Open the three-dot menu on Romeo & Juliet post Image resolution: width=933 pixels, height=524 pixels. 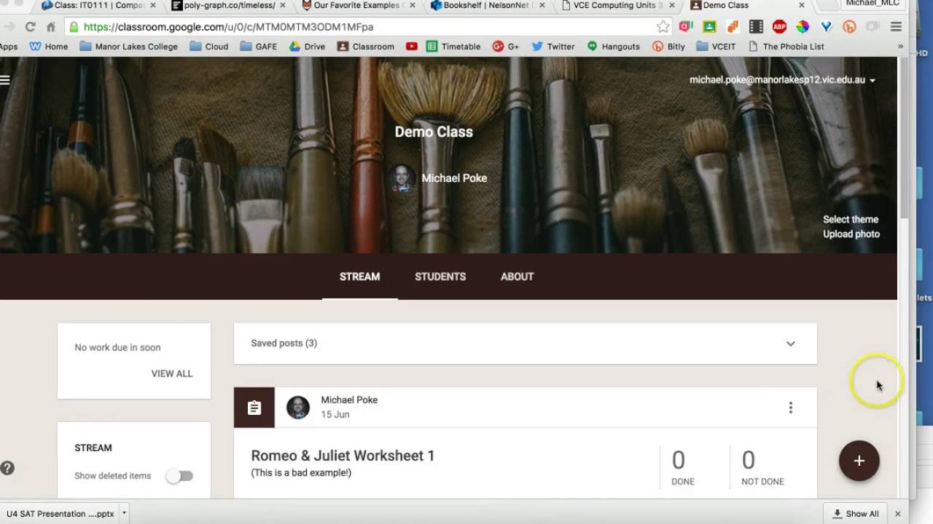(790, 408)
